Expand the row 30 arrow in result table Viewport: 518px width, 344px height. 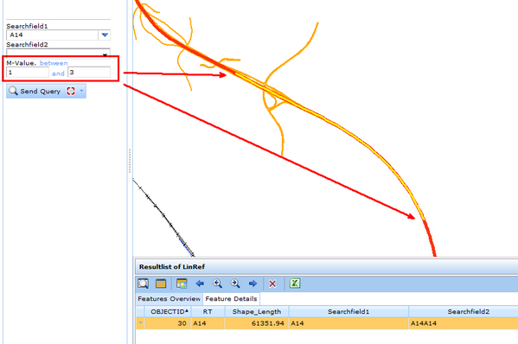140,323
